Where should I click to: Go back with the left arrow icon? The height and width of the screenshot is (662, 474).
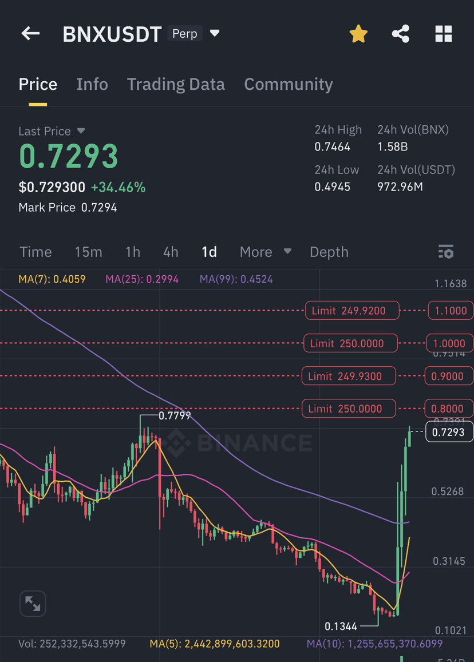click(30, 33)
